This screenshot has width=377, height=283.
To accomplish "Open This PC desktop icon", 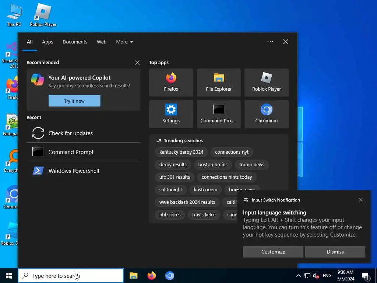I will click(x=14, y=15).
